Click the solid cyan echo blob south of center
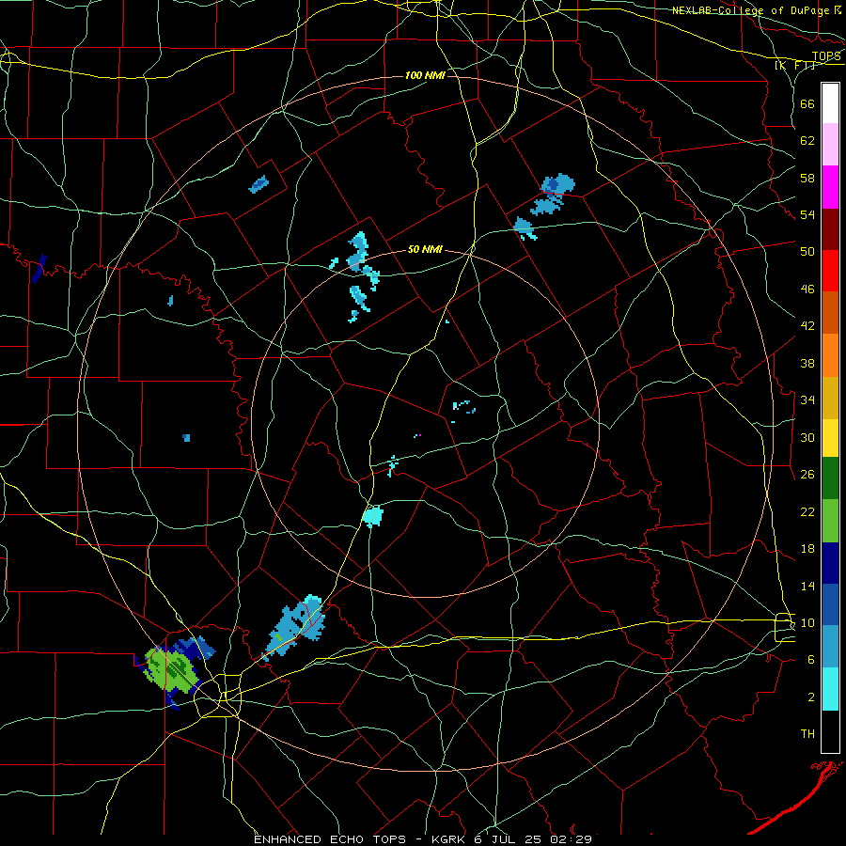 (373, 516)
